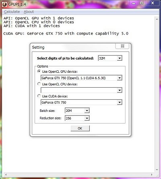Screen dimensions: 161x179
Task: Select Use CUDA device radio button
Action: click(39, 96)
